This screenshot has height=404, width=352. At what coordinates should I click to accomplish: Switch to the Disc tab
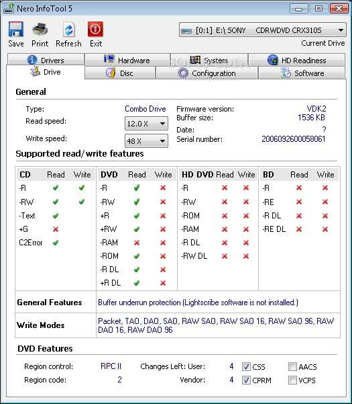(120, 73)
